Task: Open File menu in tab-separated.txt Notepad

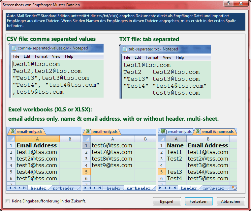Action: 127,57
